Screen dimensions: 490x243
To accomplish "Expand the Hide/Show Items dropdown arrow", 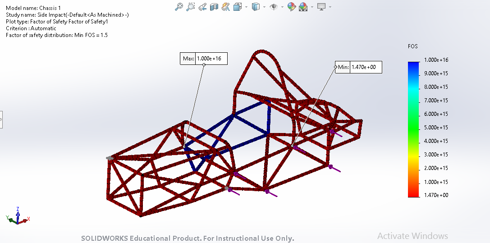I will [283, 7].
